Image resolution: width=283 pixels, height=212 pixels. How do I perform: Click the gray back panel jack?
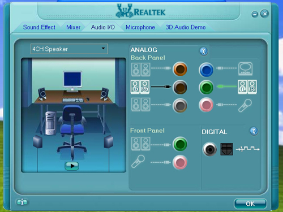click(x=180, y=105)
